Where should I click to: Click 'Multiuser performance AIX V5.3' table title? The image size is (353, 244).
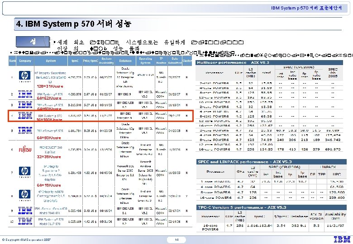click(x=233, y=63)
